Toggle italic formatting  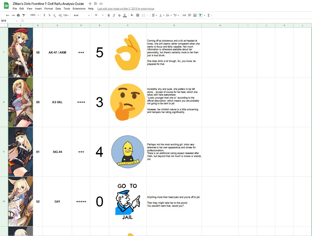pyautogui.click(x=114, y=15)
